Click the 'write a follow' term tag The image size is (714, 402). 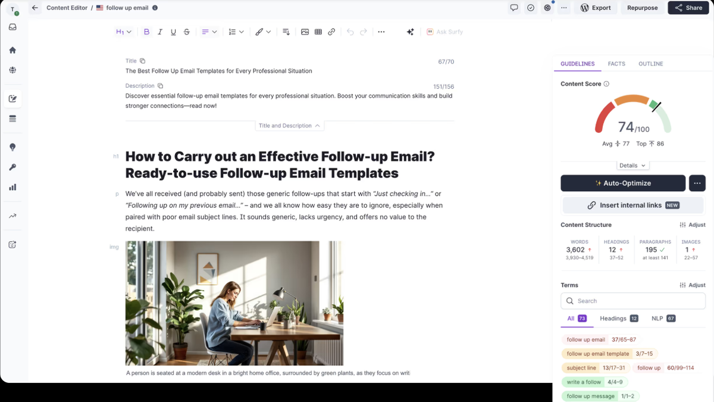pyautogui.click(x=594, y=382)
